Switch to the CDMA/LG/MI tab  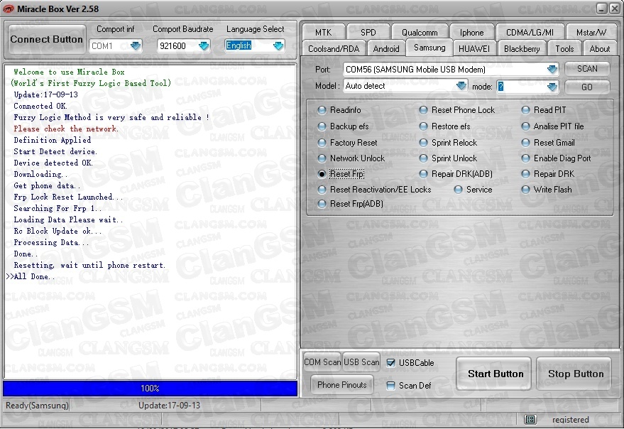[530, 32]
